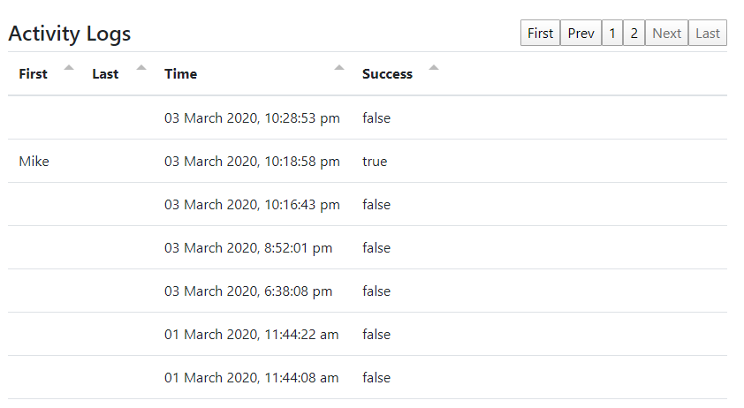Screen dimensions: 744x408
Task: Click the Activity Logs heading
Action: click(70, 34)
